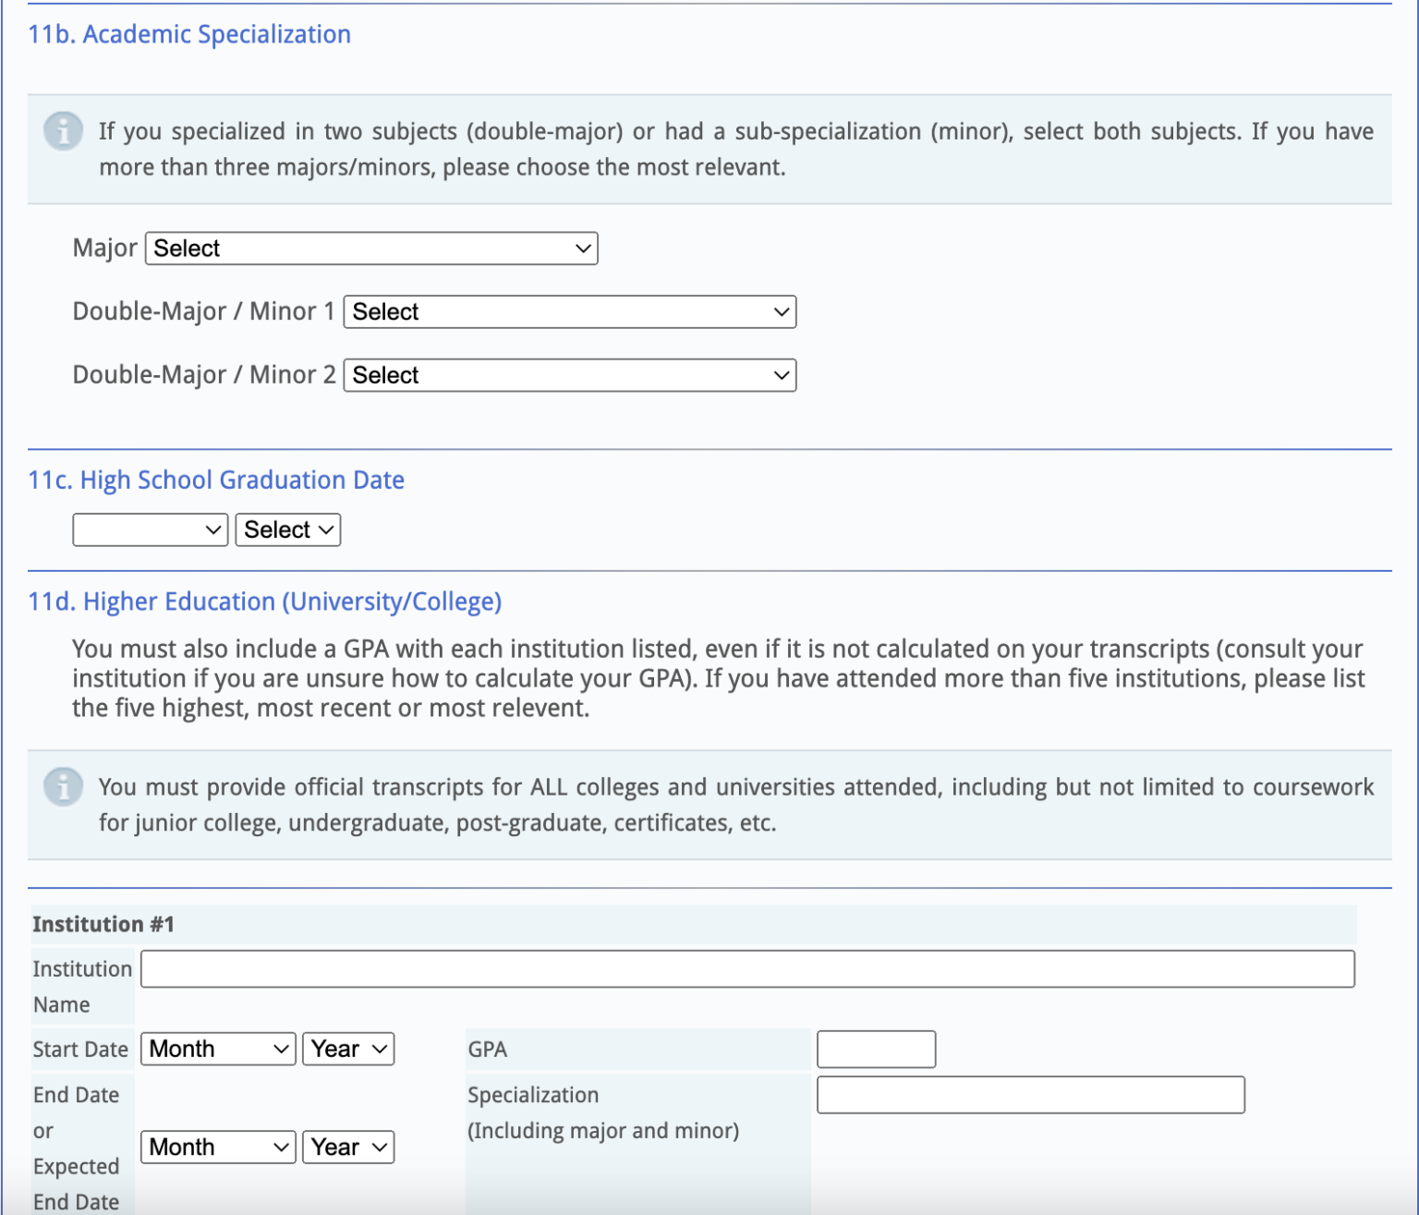Click the 11c. High School Graduation Date heading

click(x=216, y=480)
